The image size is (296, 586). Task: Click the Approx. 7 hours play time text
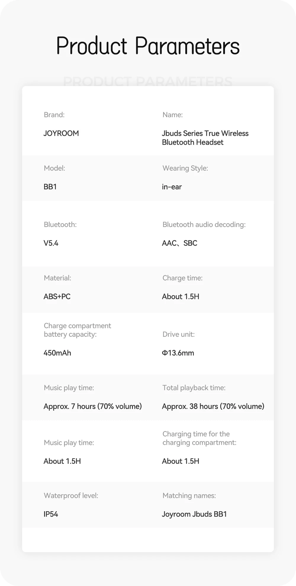pos(93,406)
